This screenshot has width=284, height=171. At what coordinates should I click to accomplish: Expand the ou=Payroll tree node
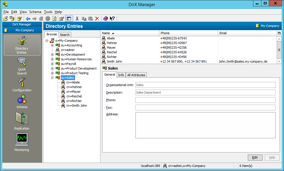(x=52, y=64)
